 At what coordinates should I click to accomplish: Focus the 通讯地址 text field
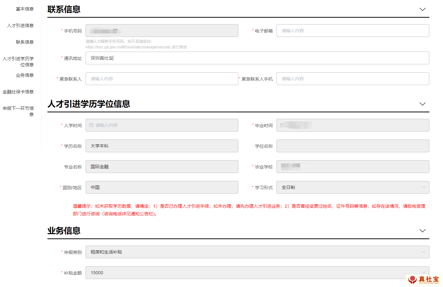pyautogui.click(x=257, y=58)
